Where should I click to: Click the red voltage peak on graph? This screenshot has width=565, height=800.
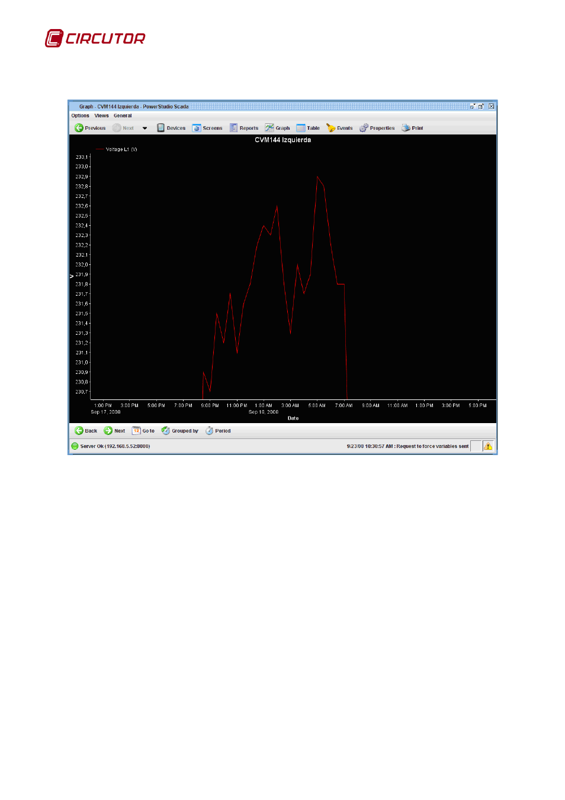[317, 177]
